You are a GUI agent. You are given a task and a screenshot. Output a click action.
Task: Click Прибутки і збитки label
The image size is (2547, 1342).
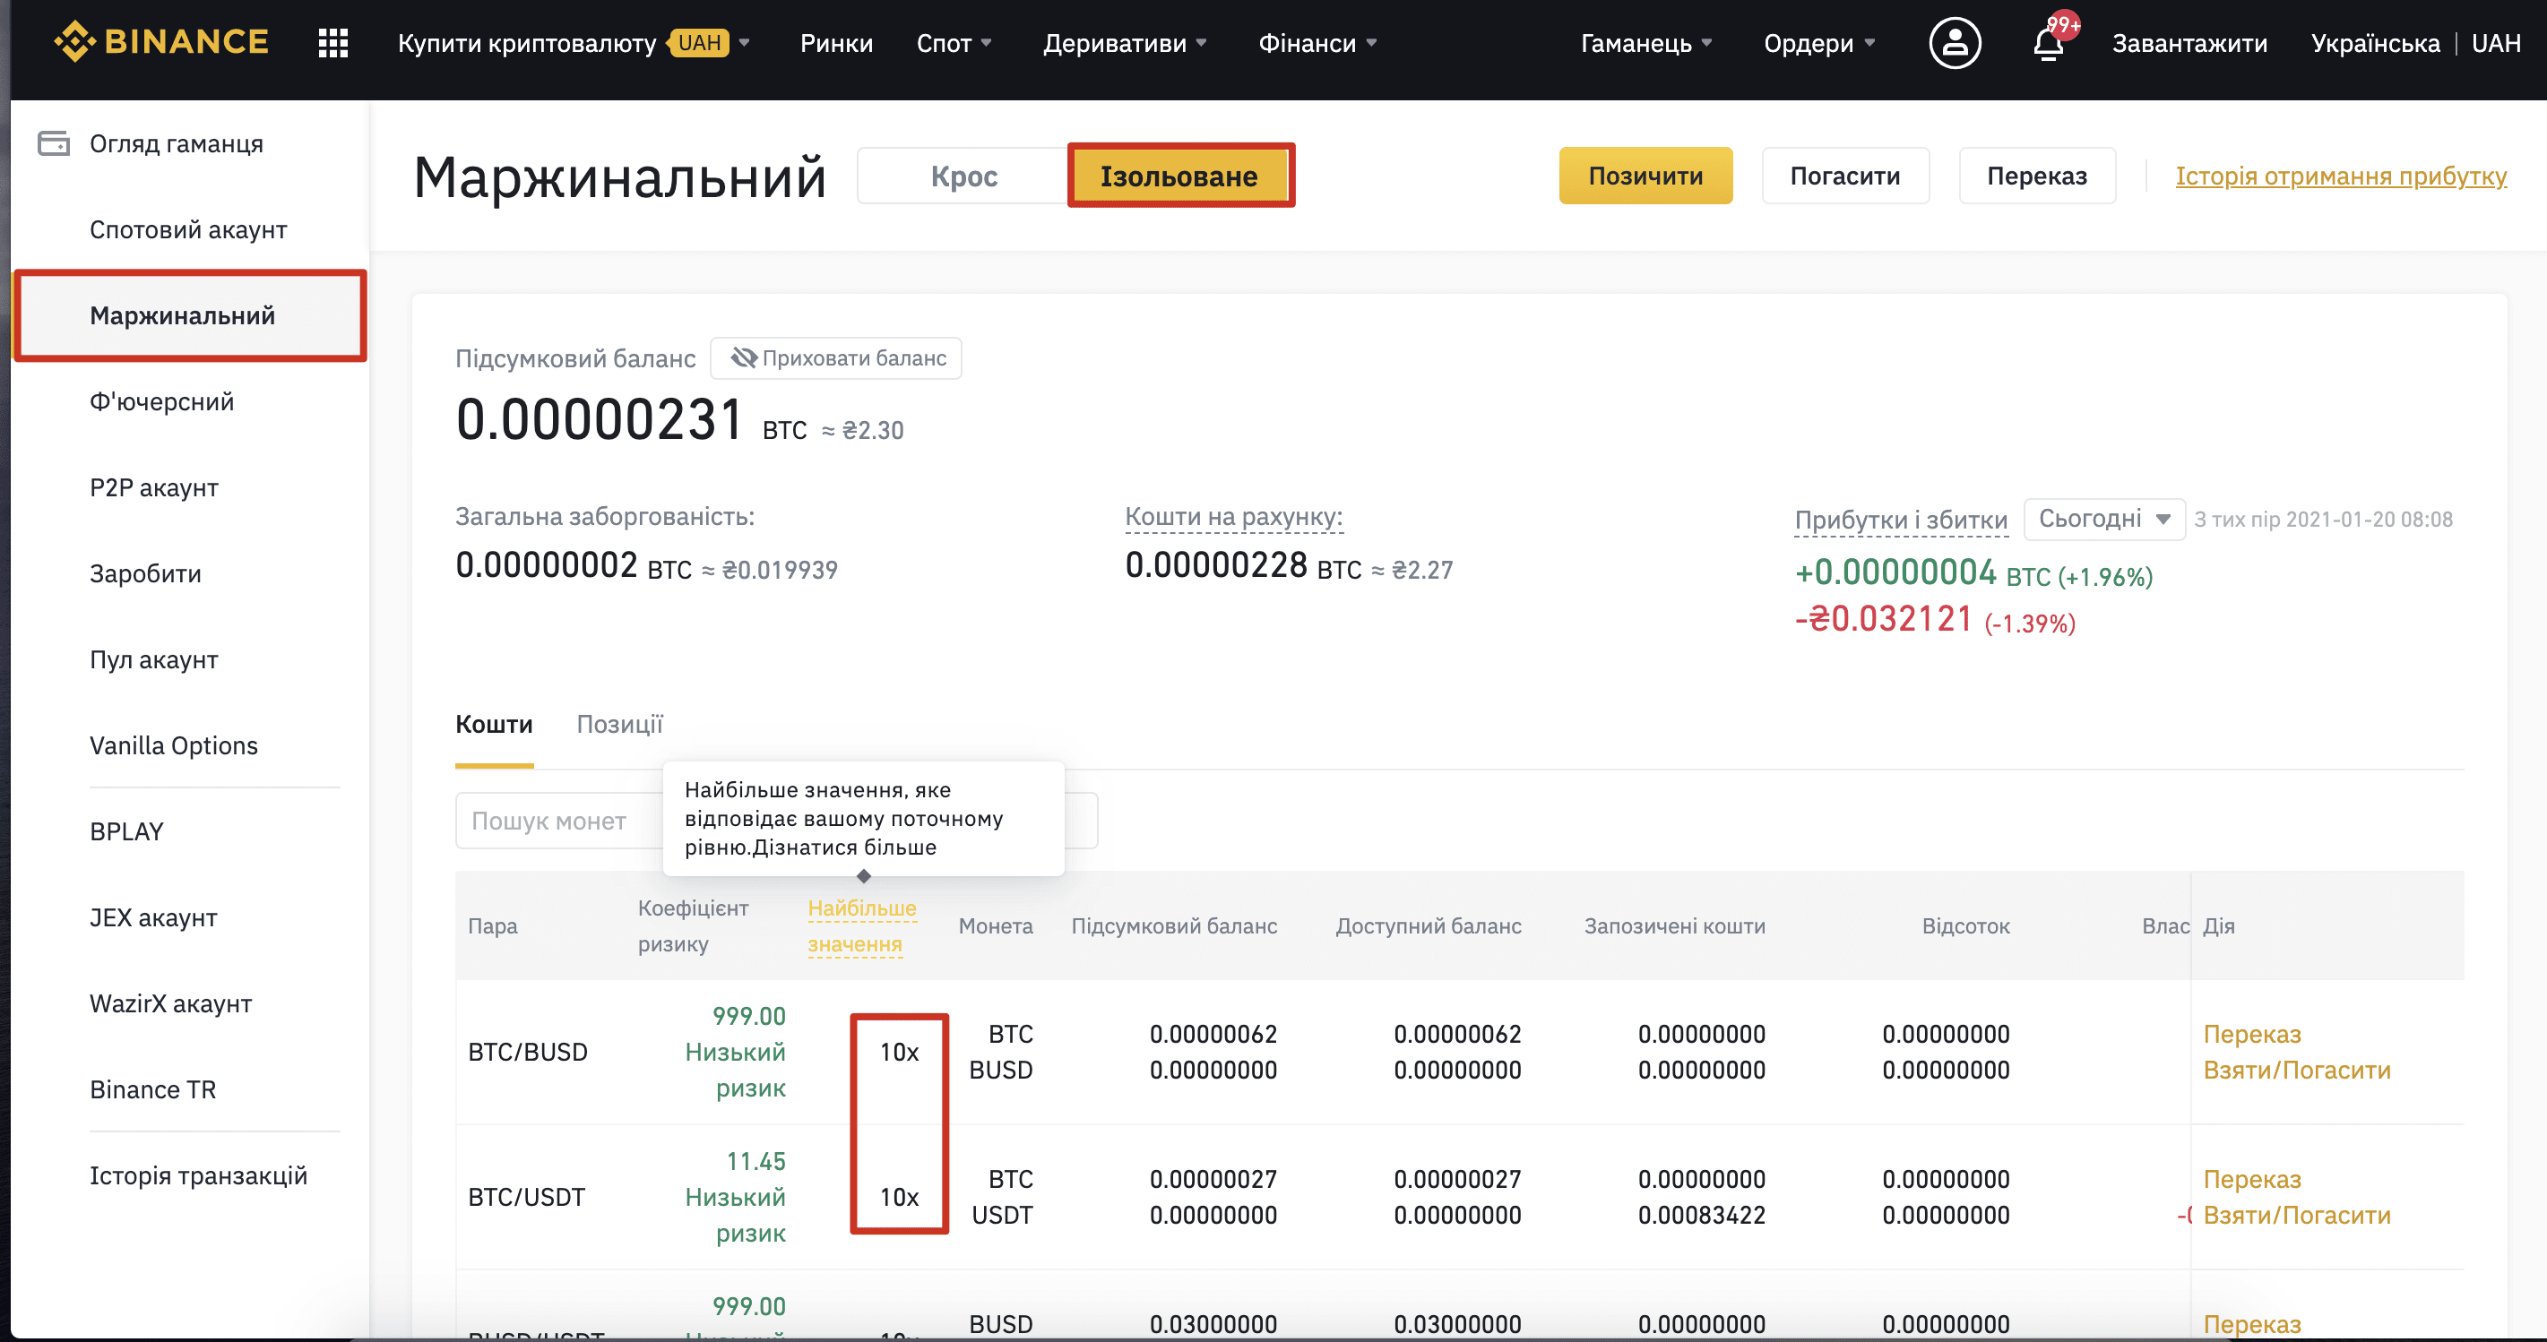(1900, 520)
